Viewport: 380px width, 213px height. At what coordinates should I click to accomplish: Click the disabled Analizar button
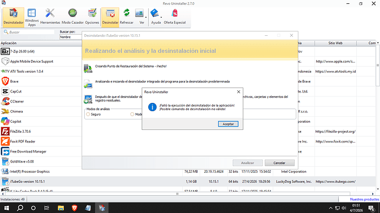coord(247,163)
